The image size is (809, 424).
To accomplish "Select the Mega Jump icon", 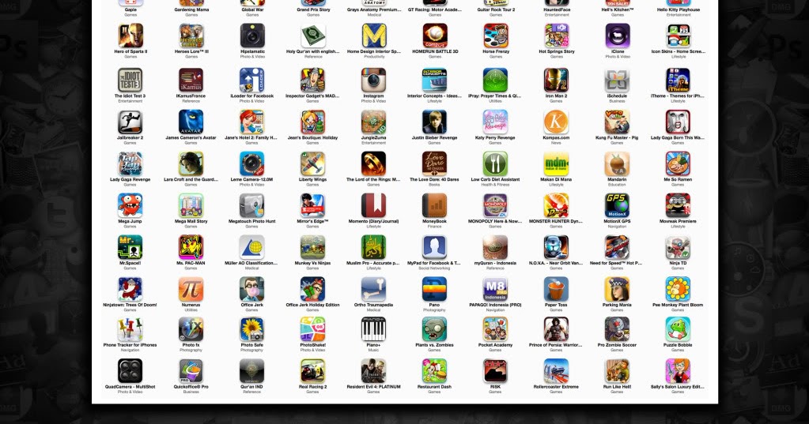I will tap(130, 205).
